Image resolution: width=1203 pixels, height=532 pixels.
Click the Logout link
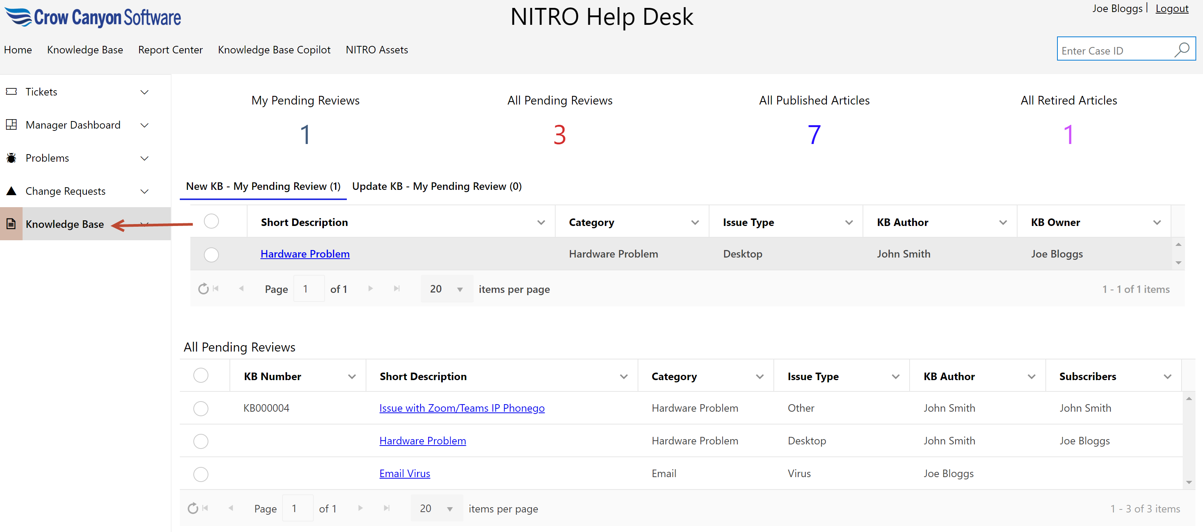1171,8
